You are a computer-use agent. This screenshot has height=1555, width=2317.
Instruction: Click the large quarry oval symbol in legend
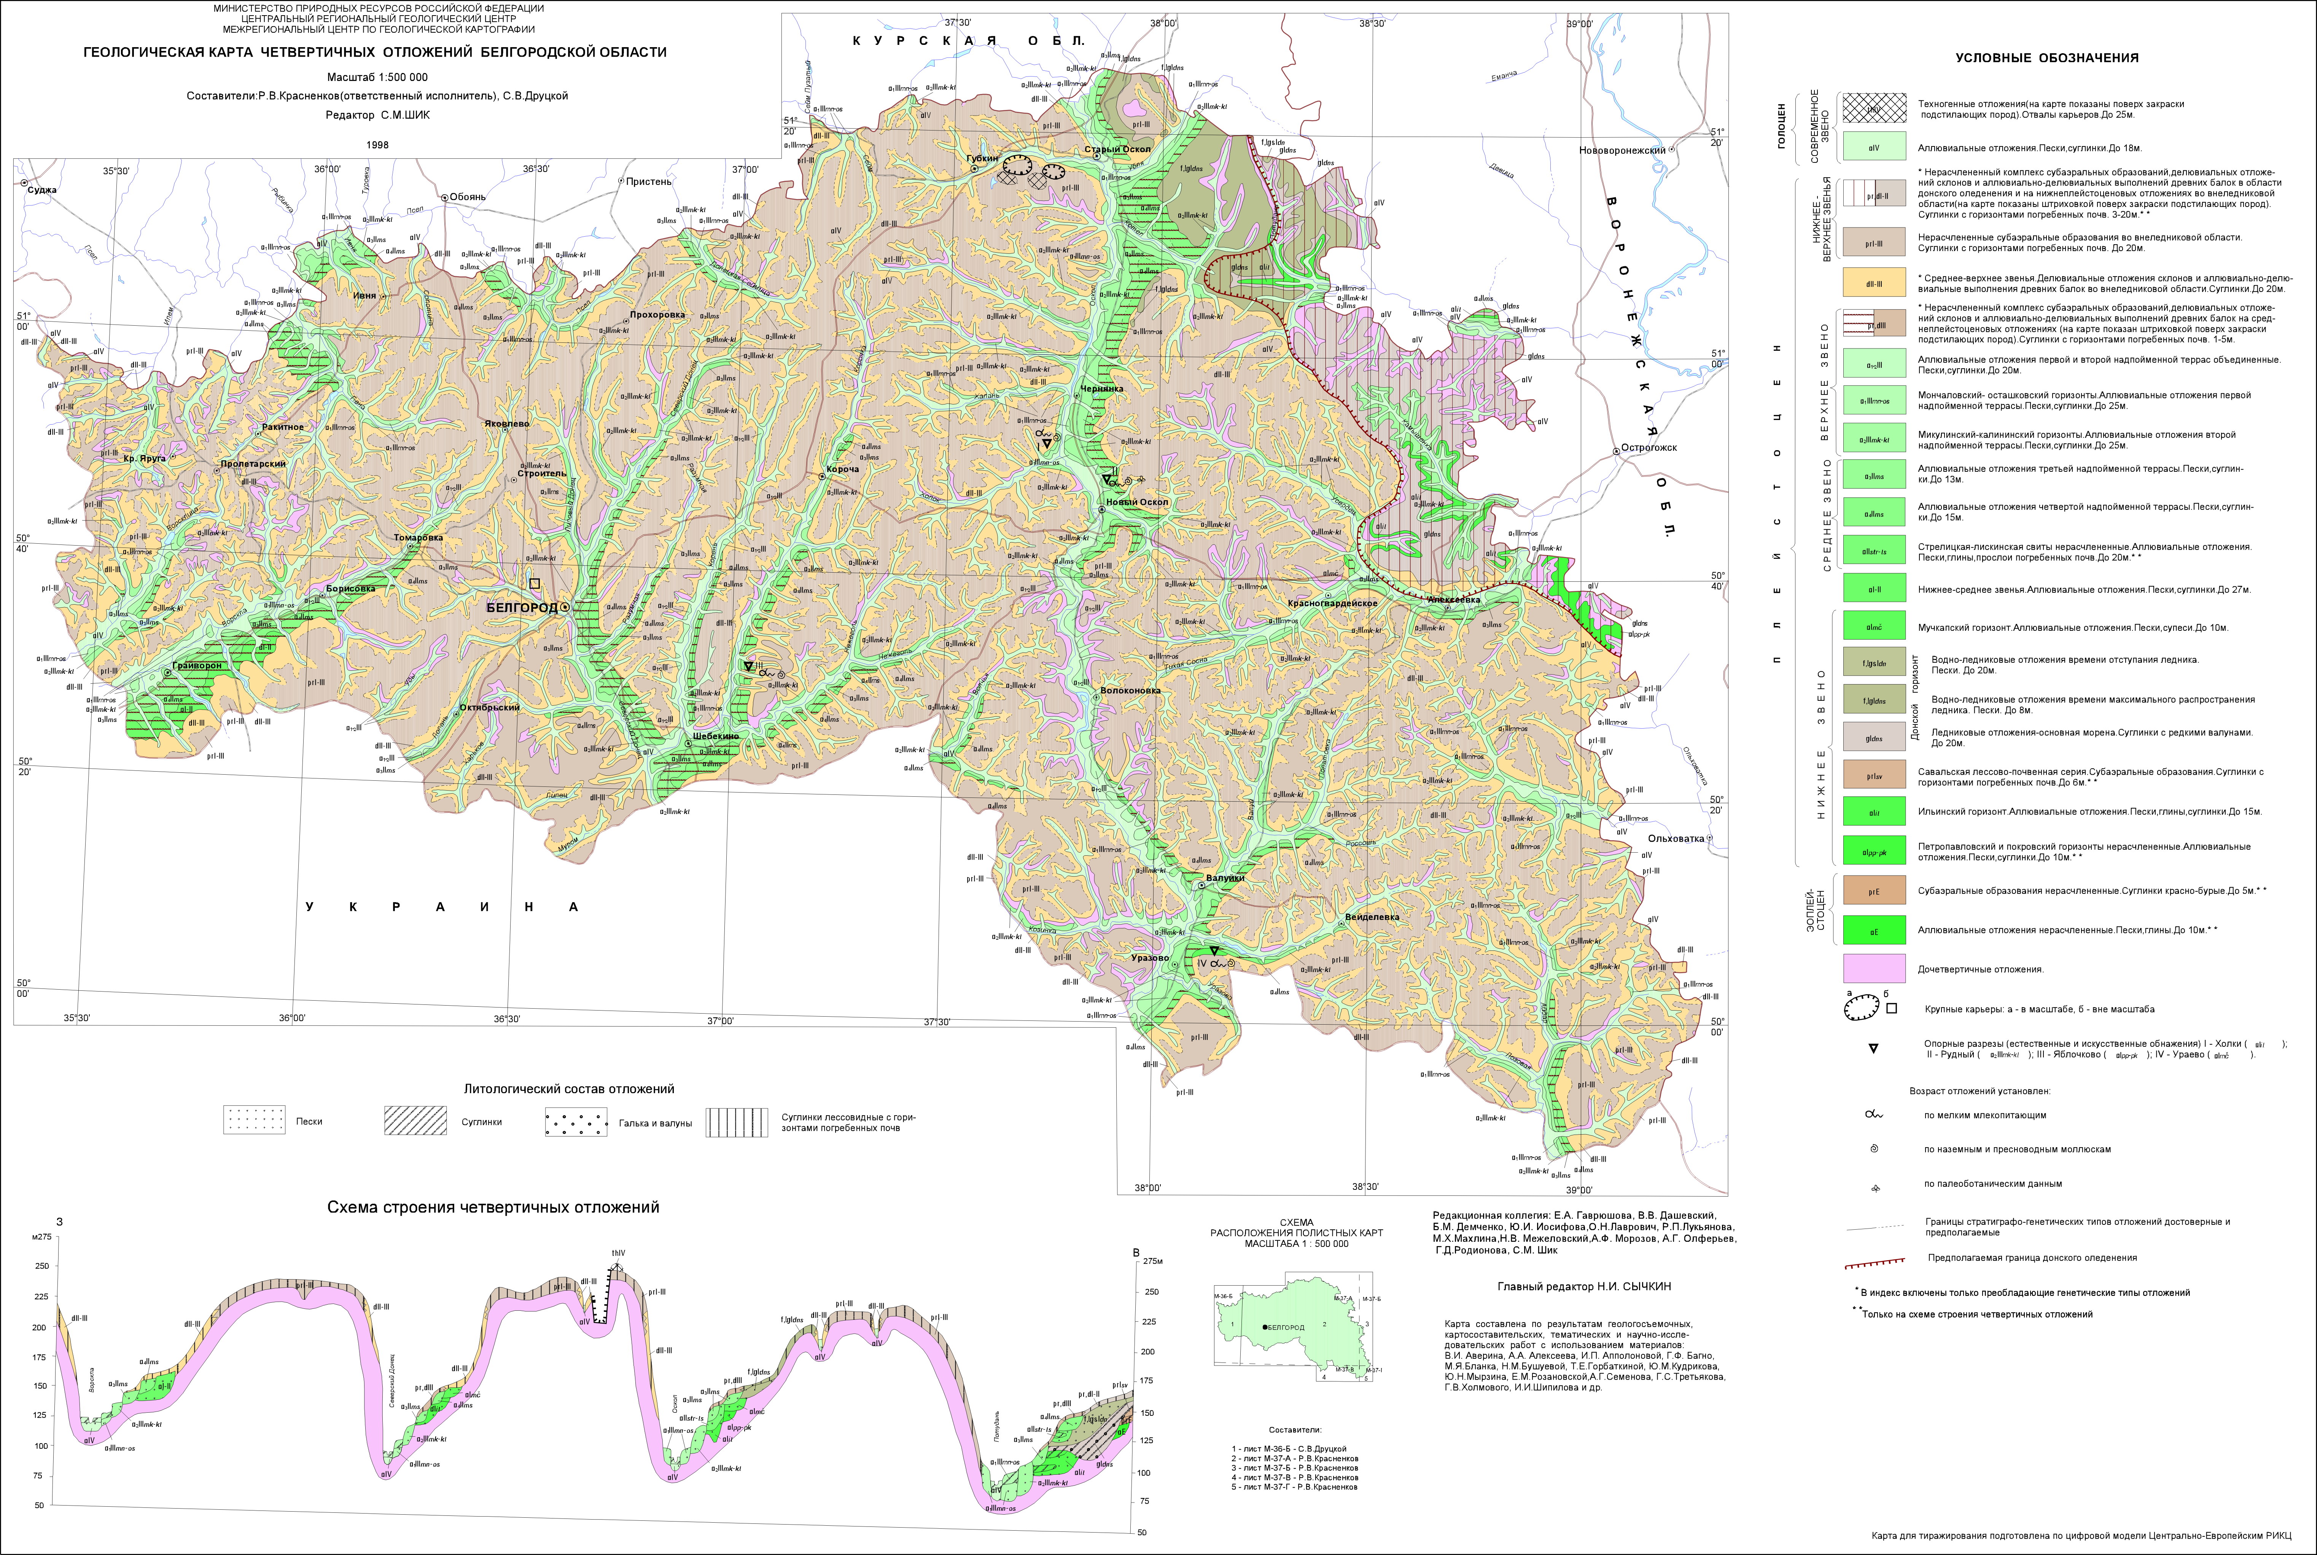click(1862, 1007)
